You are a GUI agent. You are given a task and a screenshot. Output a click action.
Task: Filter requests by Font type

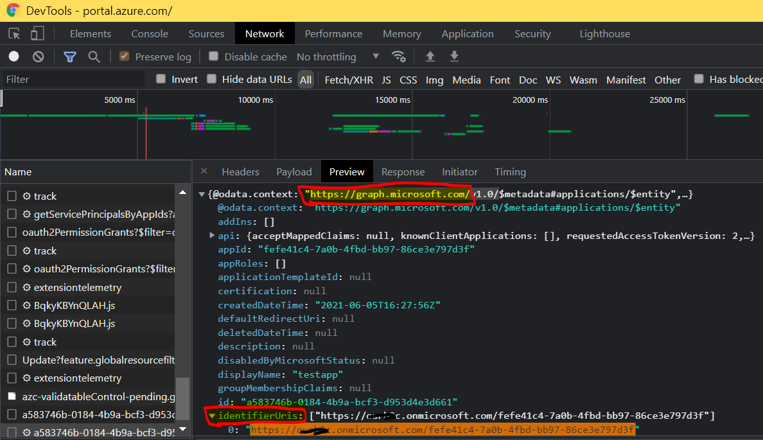pyautogui.click(x=500, y=80)
